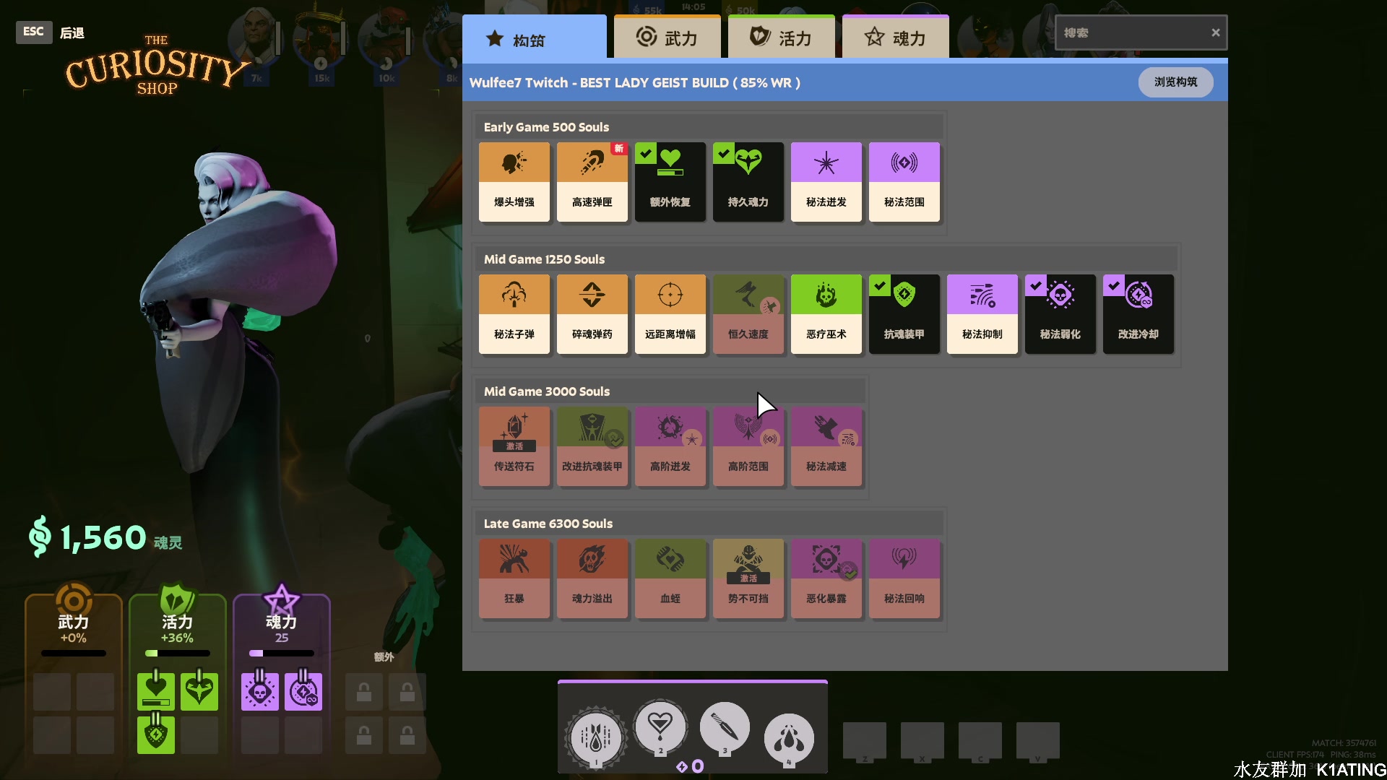The width and height of the screenshot is (1387, 780).
Task: Pick the 秘法子弹 item card
Action: pos(514,314)
